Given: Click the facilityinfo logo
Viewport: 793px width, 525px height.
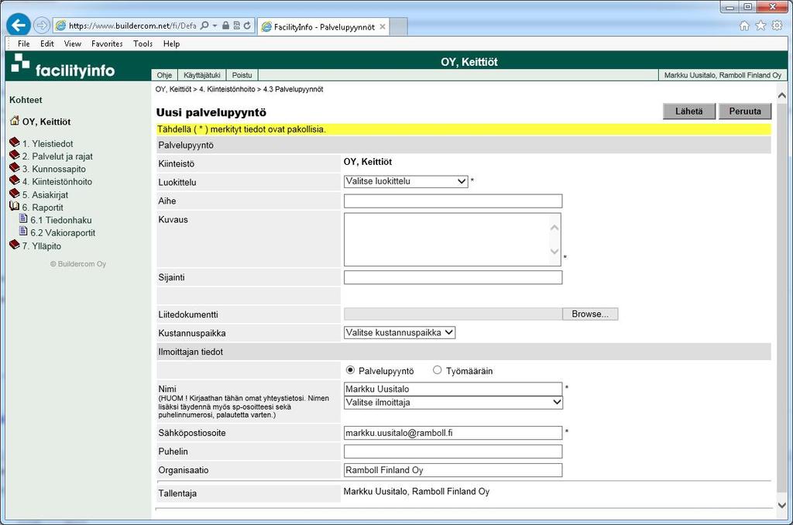Looking at the screenshot, I should point(64,67).
